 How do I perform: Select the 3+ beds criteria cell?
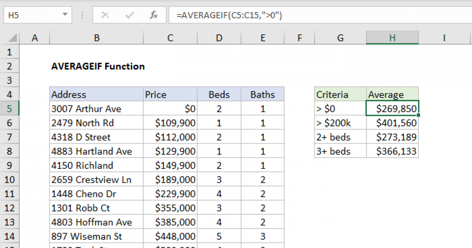(341, 151)
